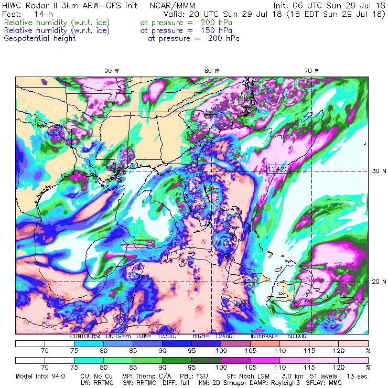This screenshot has width=388, height=388.
Task: Click the "80 W" longitude label
Action: click(212, 71)
